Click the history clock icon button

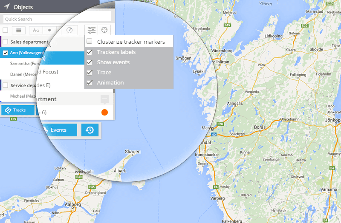click(90, 130)
